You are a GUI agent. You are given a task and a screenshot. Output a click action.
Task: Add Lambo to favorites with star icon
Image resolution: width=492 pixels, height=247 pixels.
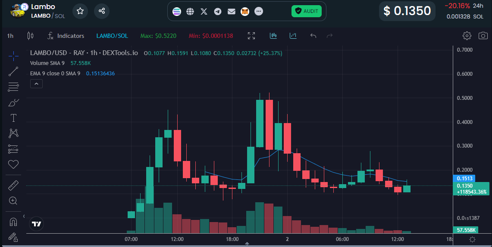tap(80, 11)
